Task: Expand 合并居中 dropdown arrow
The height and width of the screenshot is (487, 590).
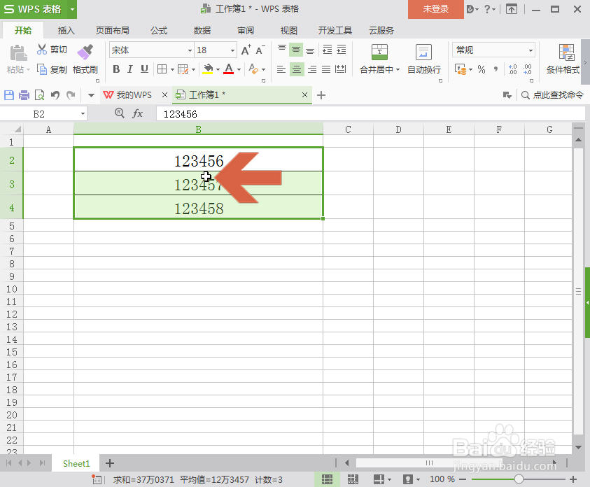Action: coord(398,69)
